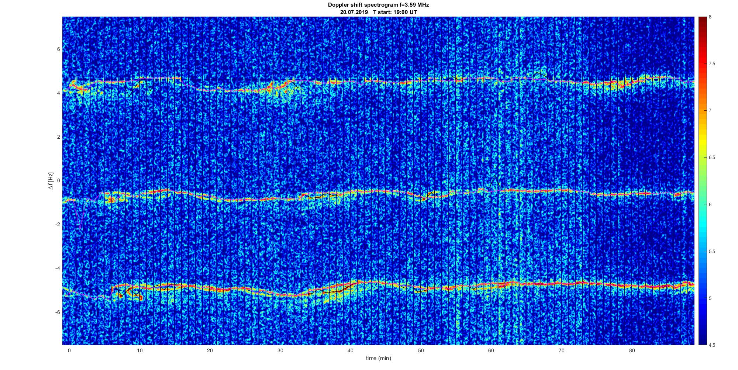
Task: Click the x-axis tick label '40'
Action: click(351, 350)
